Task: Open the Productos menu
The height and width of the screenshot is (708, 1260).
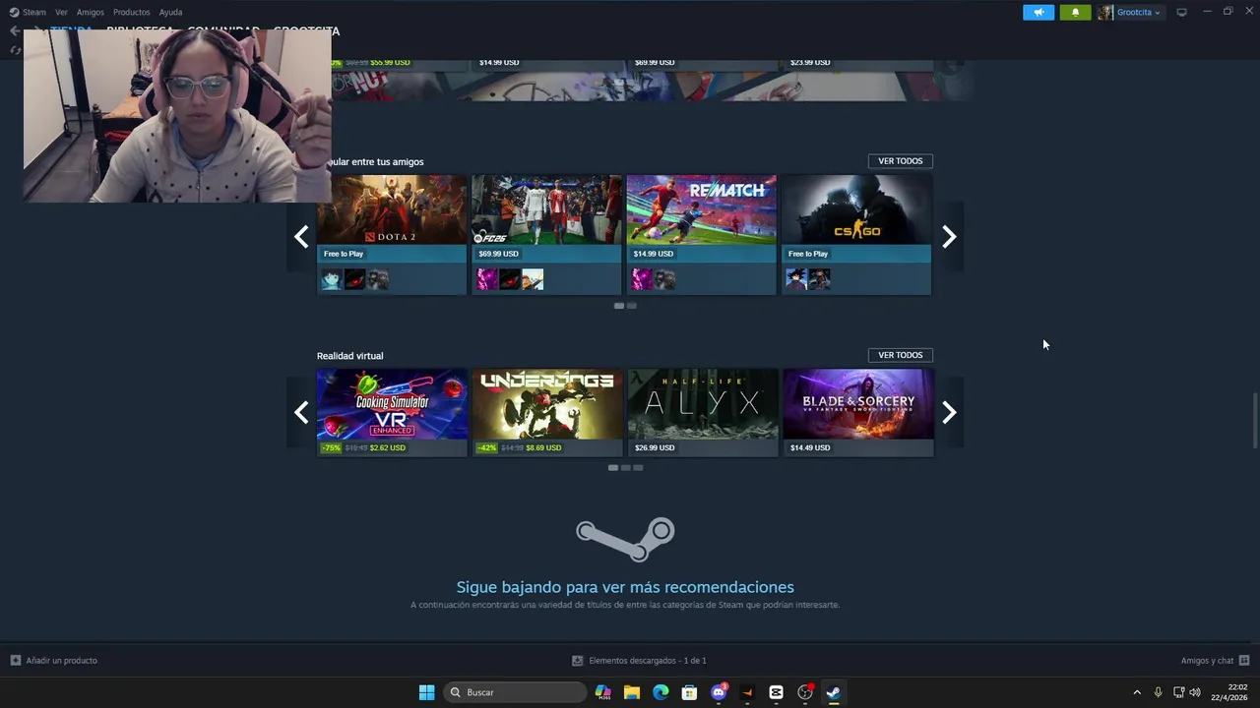Action: (131, 12)
